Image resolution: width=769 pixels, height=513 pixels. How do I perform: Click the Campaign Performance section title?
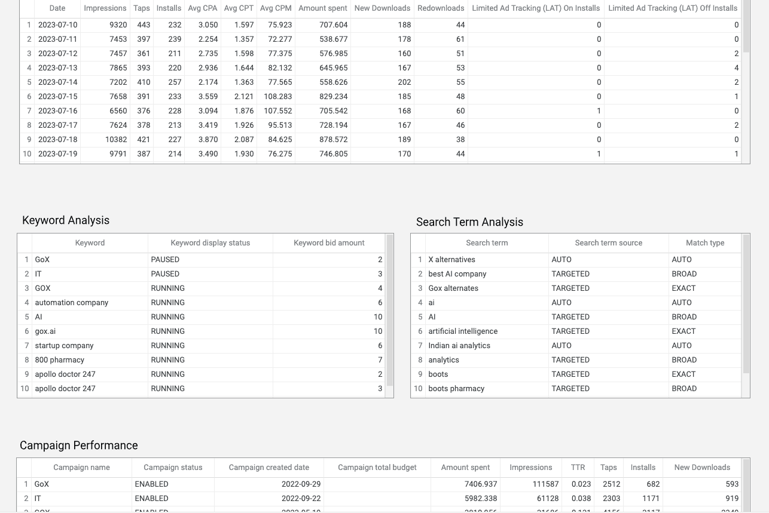[79, 446]
